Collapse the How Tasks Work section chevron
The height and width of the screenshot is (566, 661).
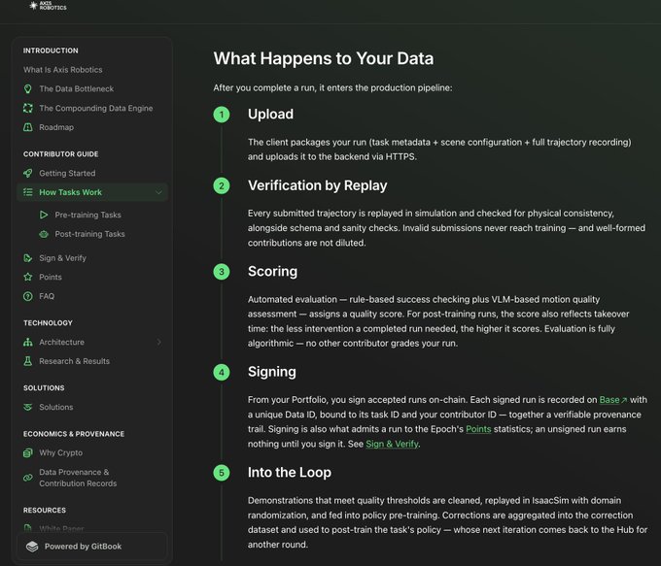coord(158,192)
